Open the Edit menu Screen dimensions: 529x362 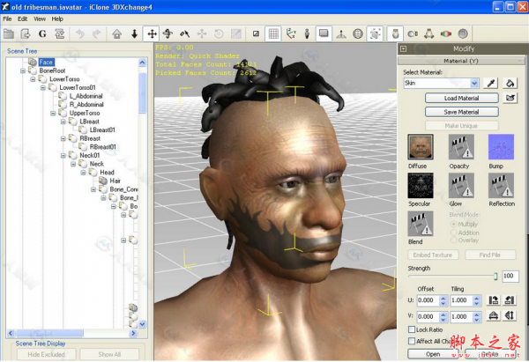click(23, 18)
